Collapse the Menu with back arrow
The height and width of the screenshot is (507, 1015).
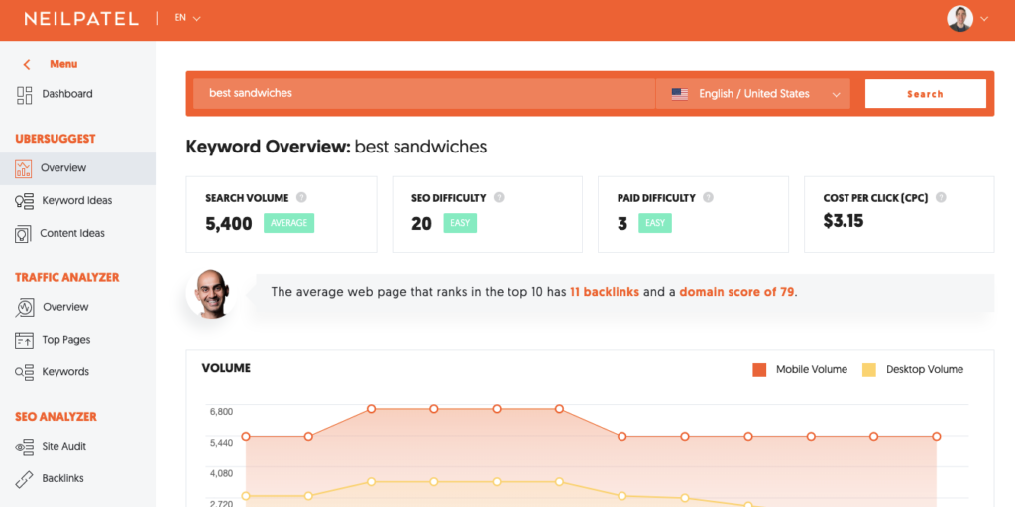(x=27, y=64)
